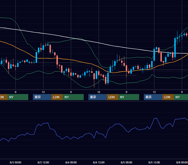Select the NY session block spanning 8/4 00:00
The height and width of the screenshot is (165, 188).
tap(73, 97)
